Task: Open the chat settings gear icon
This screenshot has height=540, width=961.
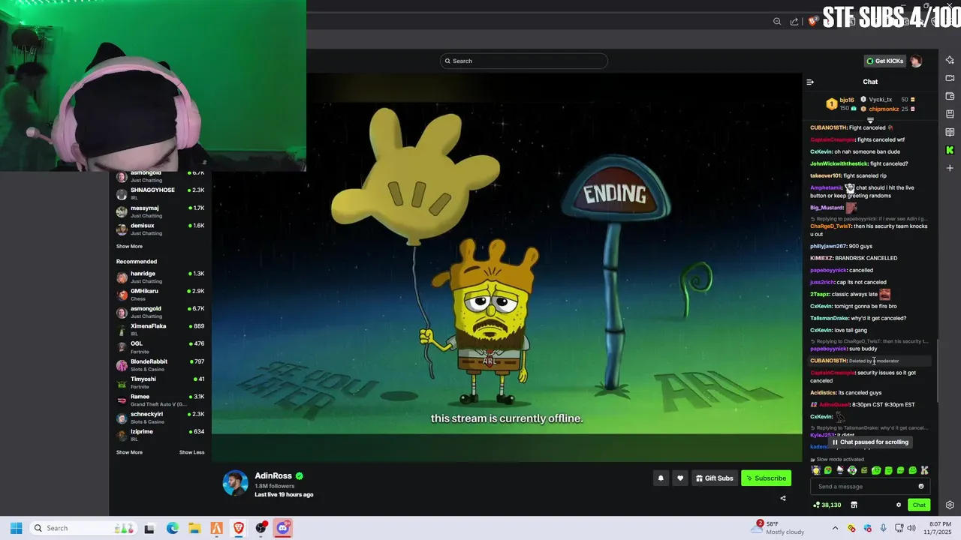Action: [899, 505]
